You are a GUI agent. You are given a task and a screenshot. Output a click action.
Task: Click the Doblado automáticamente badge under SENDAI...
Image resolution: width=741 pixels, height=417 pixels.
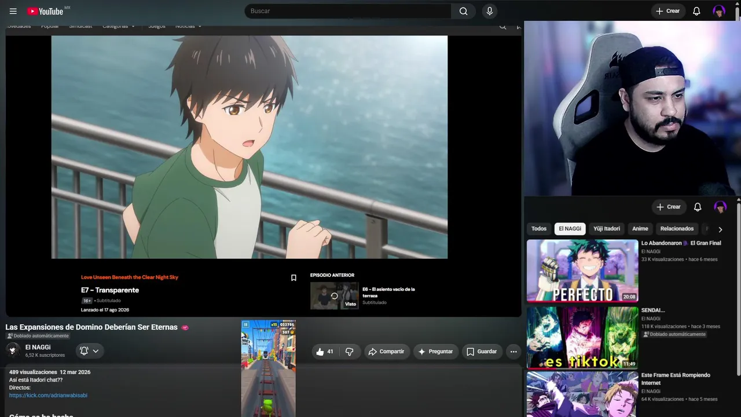point(674,334)
